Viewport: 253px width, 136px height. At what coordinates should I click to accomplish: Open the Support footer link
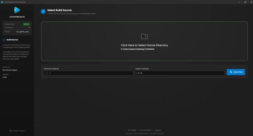[x=158, y=130]
